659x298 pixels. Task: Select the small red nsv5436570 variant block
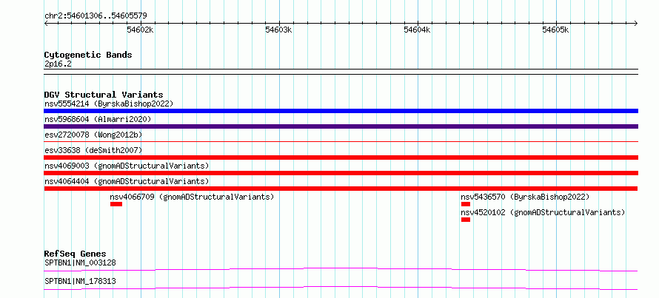pos(466,204)
